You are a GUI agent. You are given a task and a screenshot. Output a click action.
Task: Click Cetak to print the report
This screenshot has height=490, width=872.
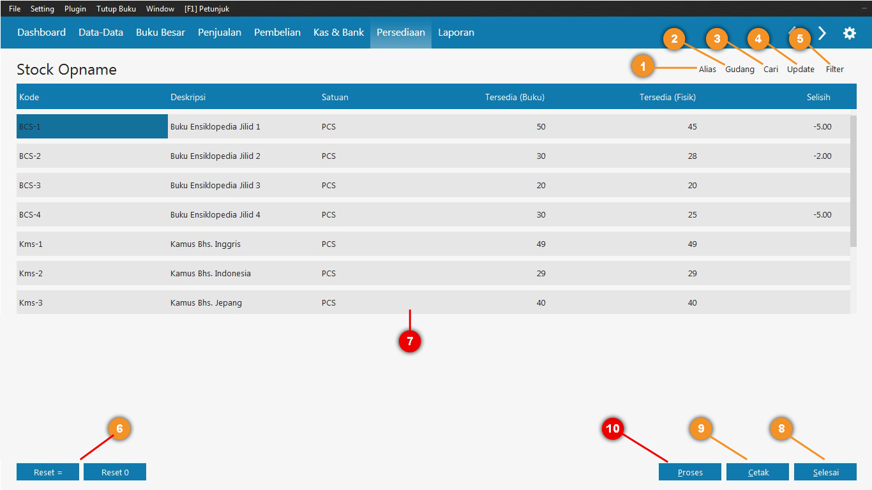[757, 471]
